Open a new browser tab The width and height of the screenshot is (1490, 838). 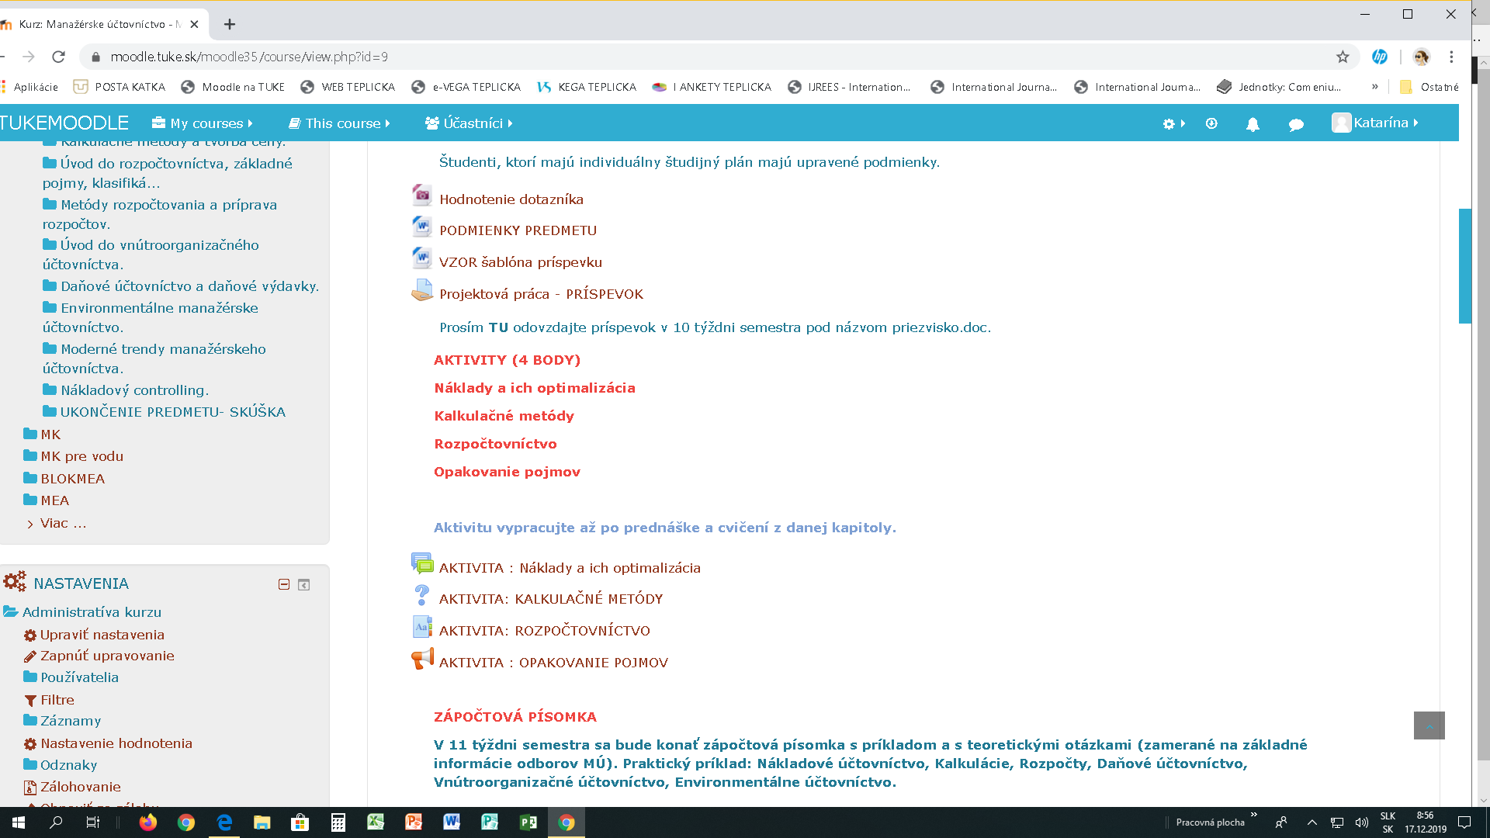click(x=230, y=24)
